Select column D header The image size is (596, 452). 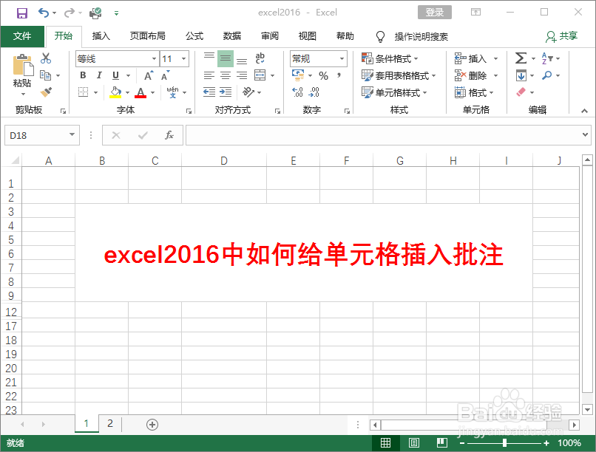click(x=224, y=160)
